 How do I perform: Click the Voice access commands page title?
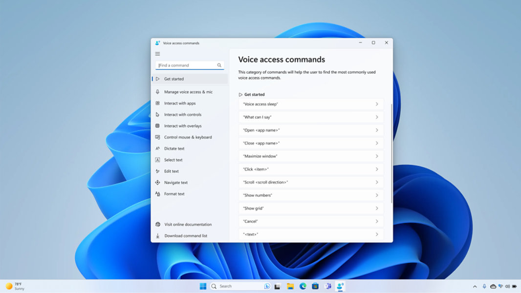click(x=282, y=60)
